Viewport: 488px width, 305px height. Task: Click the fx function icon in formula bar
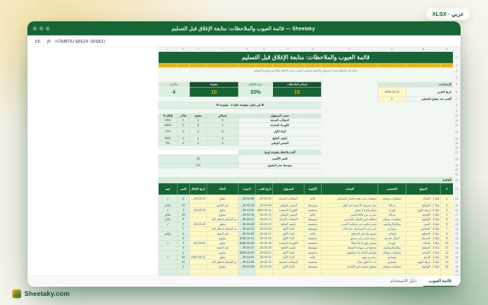click(49, 41)
